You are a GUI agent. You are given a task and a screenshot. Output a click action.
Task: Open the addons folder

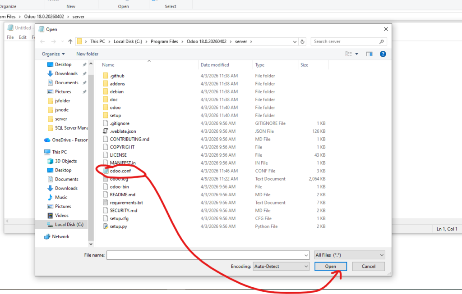pos(117,84)
